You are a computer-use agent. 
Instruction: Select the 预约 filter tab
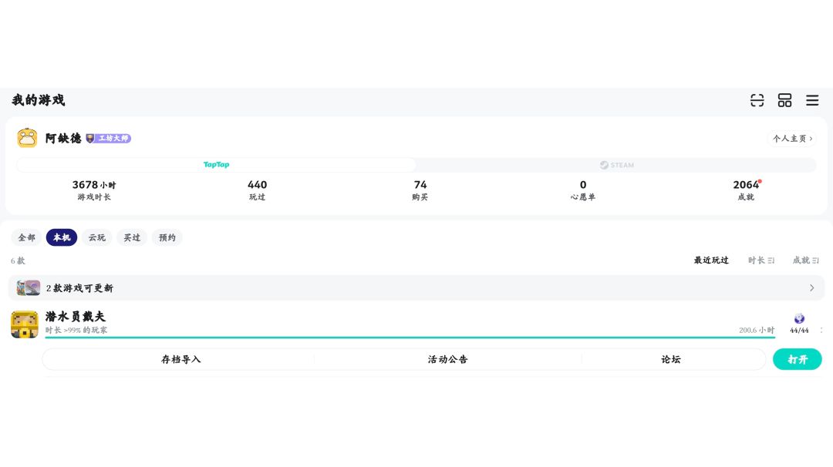[167, 237]
